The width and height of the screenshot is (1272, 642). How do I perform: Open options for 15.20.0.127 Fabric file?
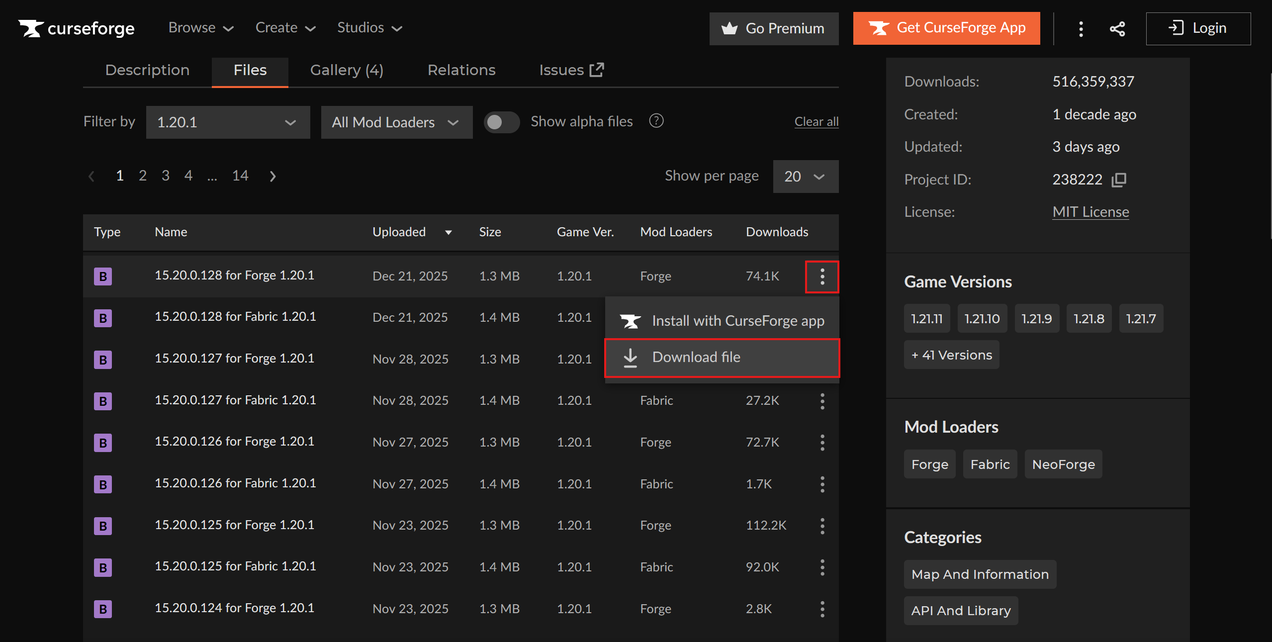pyautogui.click(x=822, y=401)
